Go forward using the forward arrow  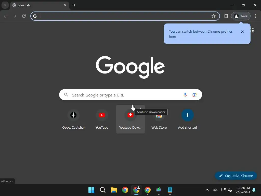(15, 16)
